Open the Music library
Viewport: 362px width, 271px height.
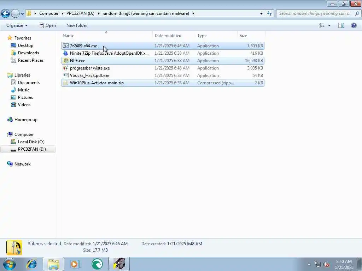tap(24, 90)
